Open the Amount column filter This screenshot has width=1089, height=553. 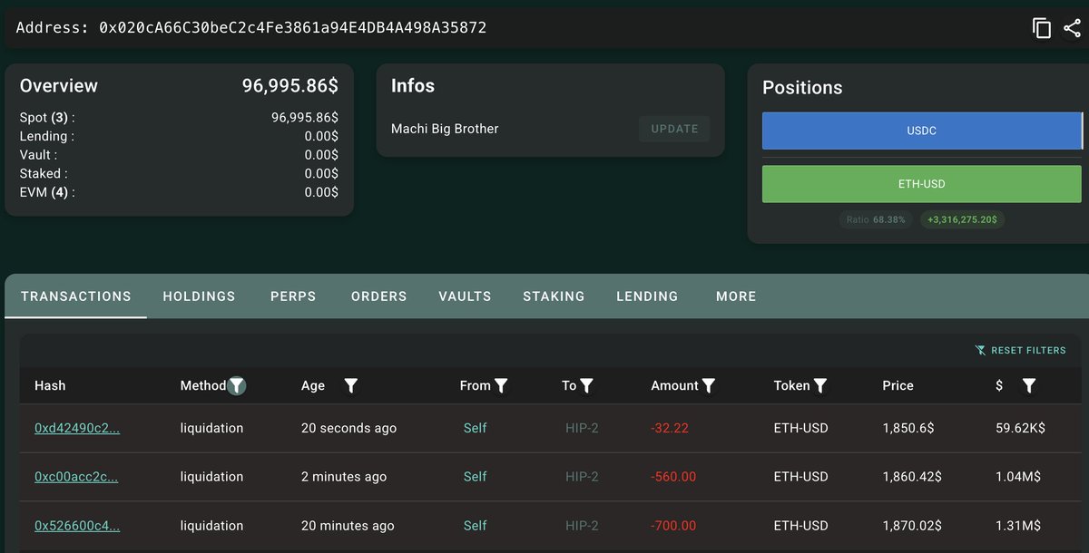(x=709, y=385)
